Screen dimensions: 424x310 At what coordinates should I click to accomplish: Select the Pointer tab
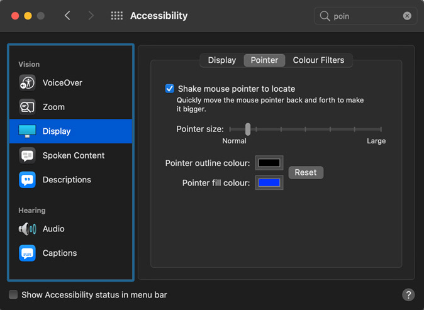click(264, 60)
